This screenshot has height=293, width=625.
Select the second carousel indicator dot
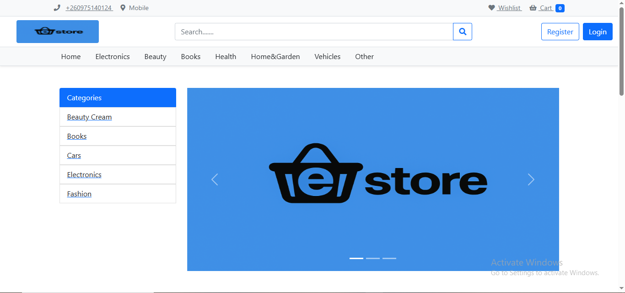point(372,258)
